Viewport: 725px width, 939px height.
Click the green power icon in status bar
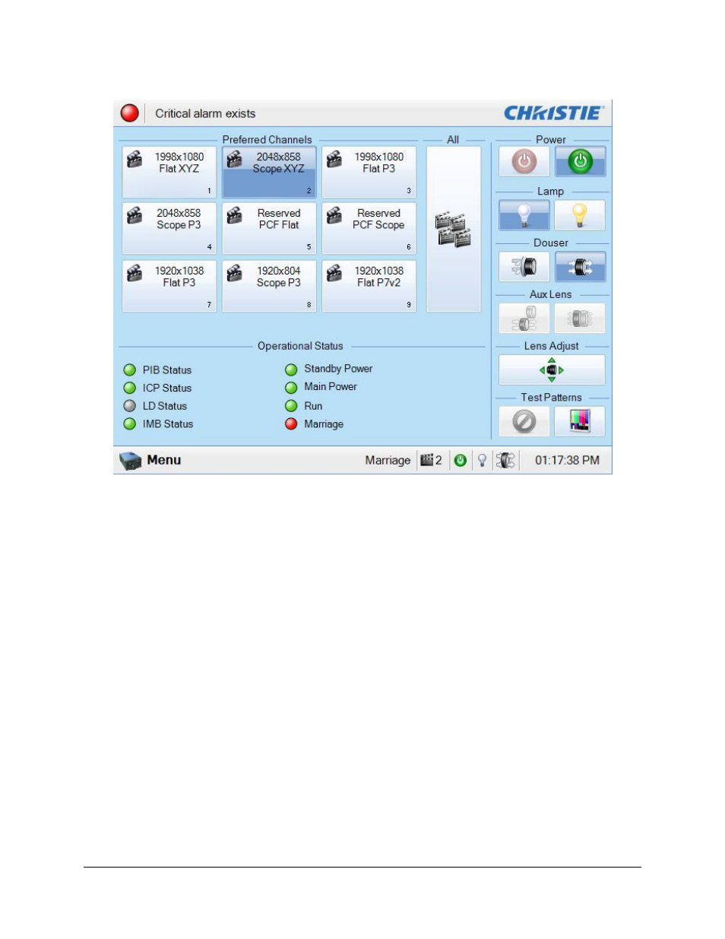pos(461,460)
